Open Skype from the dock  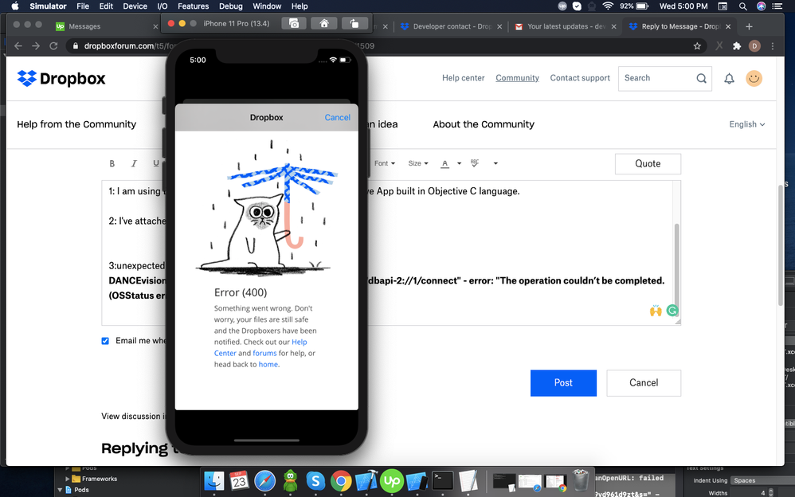pos(315,481)
